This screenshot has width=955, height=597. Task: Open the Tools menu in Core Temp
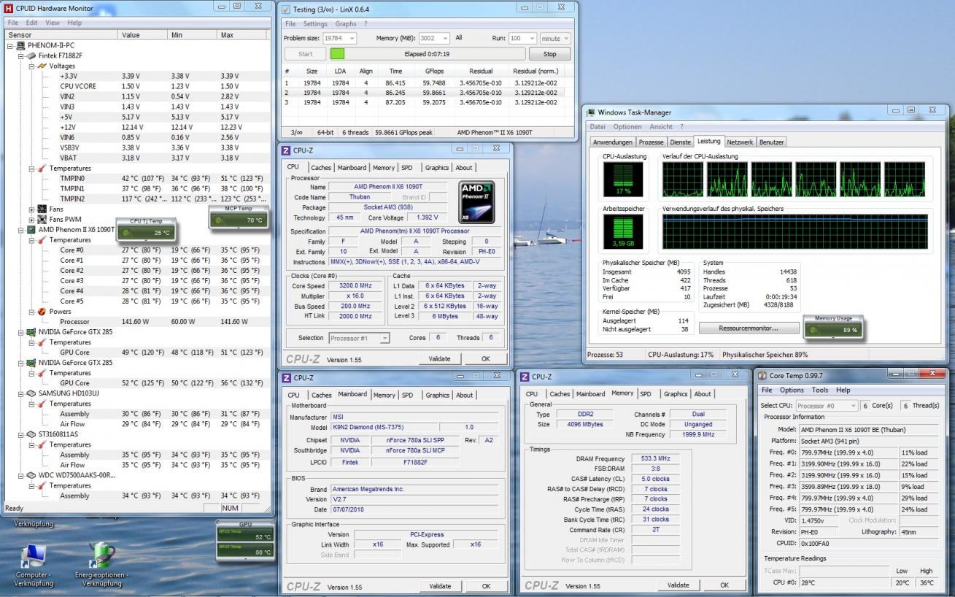click(x=820, y=390)
